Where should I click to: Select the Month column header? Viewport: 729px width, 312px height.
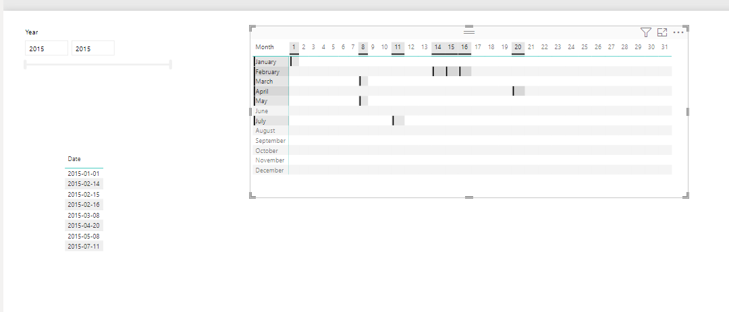(x=265, y=47)
